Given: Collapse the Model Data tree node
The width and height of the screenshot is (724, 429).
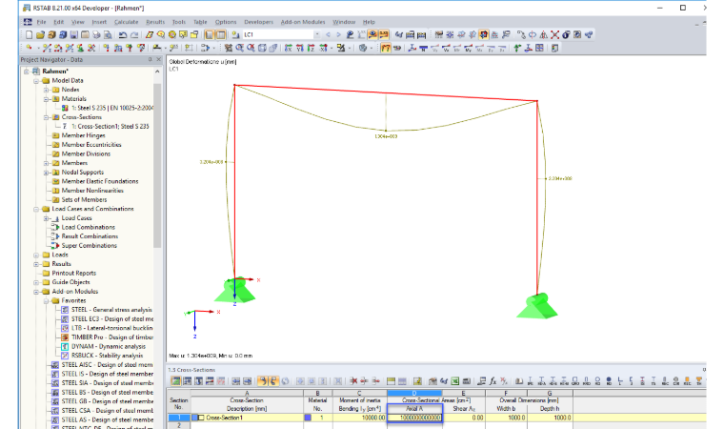Looking at the screenshot, I should [36, 80].
